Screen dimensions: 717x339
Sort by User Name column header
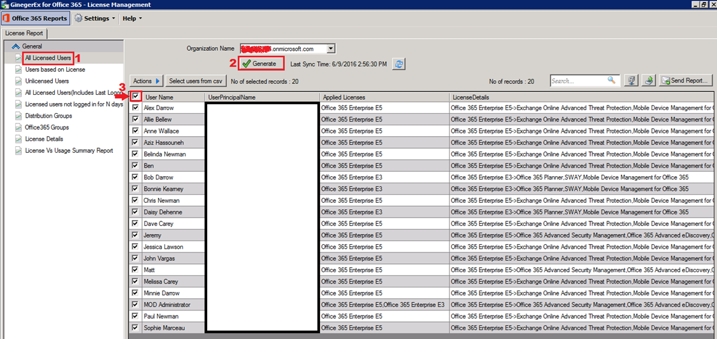pos(173,97)
